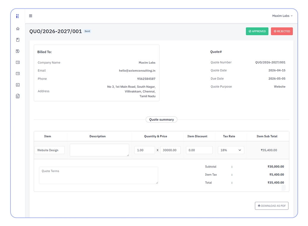The width and height of the screenshot is (308, 226).
Task: Expand the 18% Tax Rate dropdown
Action: 231,150
